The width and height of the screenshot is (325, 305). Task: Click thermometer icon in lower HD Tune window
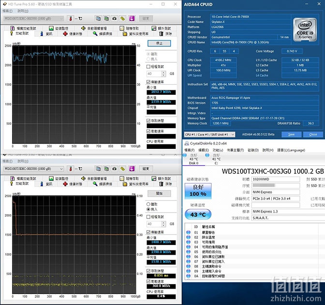coord(71,169)
